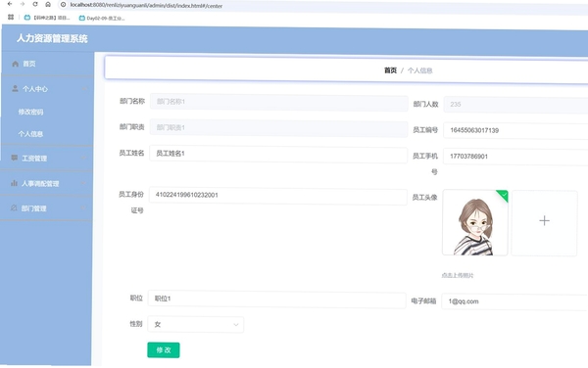Open the apps grid icon in bookmarks bar
588x368 pixels.
pyautogui.click(x=11, y=17)
